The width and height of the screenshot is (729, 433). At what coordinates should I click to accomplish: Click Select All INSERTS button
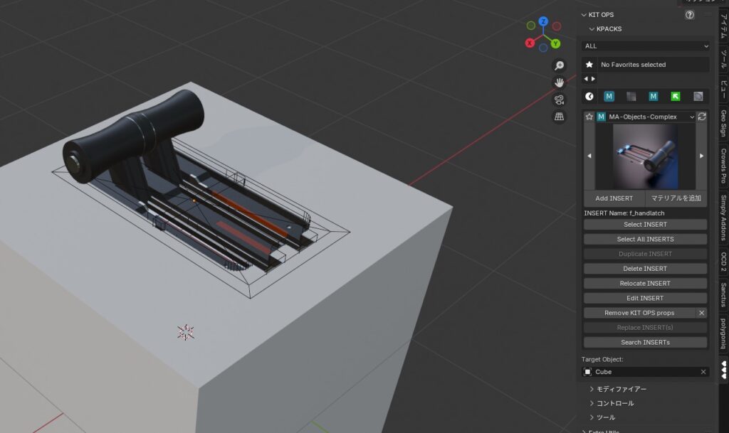pyautogui.click(x=645, y=239)
